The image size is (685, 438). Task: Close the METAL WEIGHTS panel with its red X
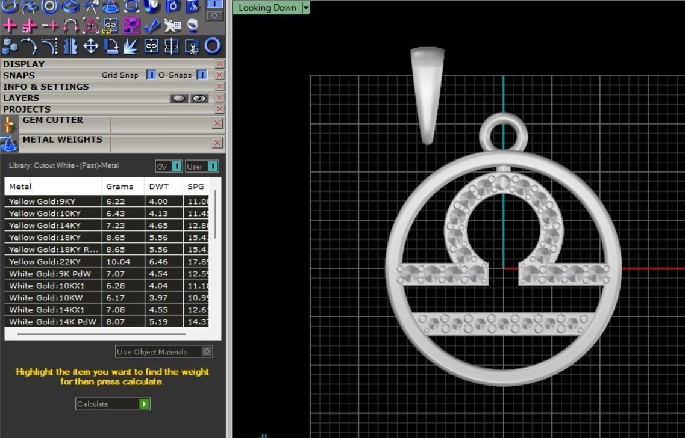tap(217, 143)
